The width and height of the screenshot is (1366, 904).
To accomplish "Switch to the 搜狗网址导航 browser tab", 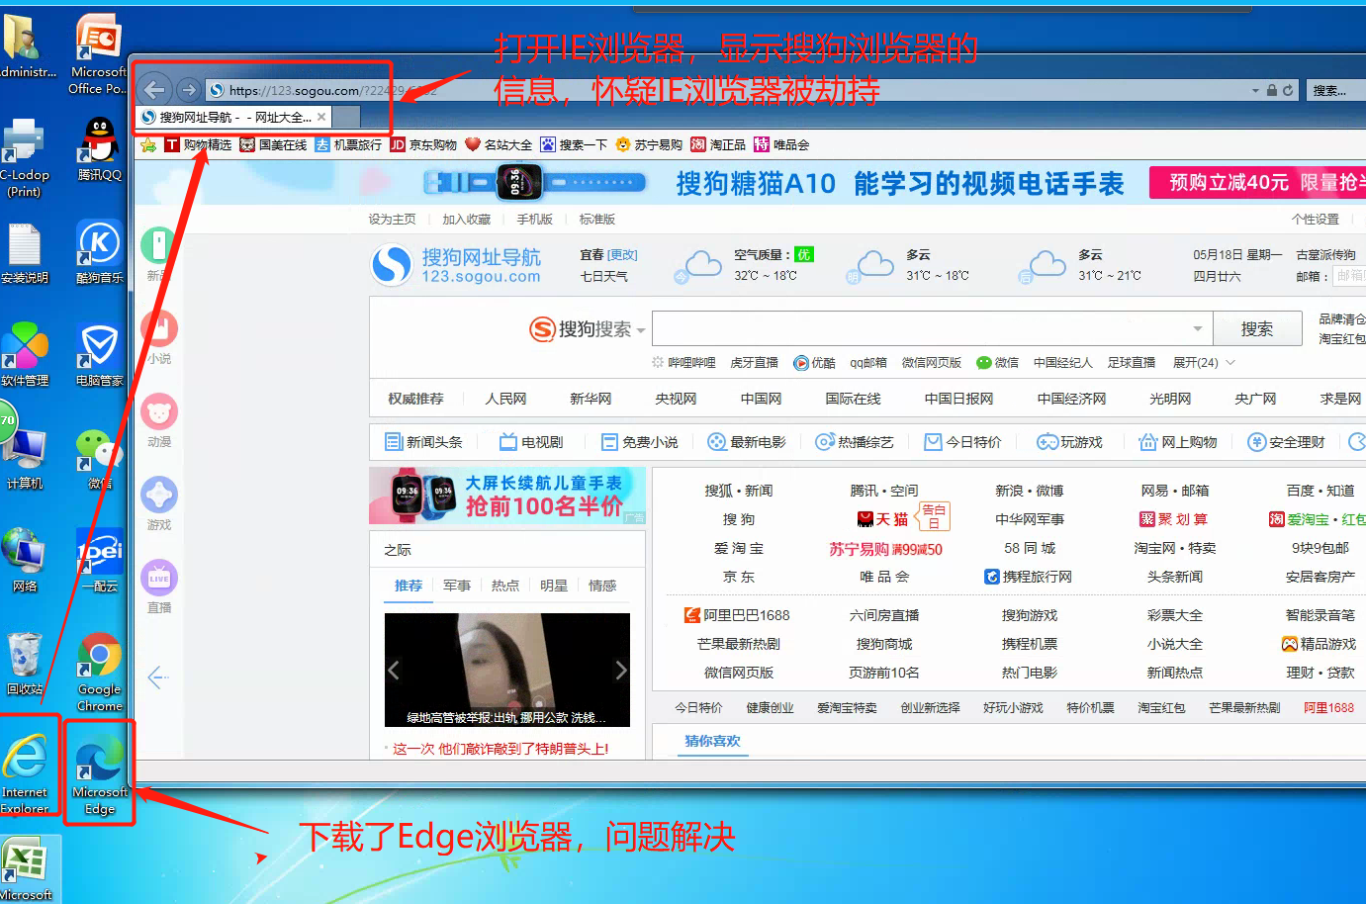I will coord(234,117).
